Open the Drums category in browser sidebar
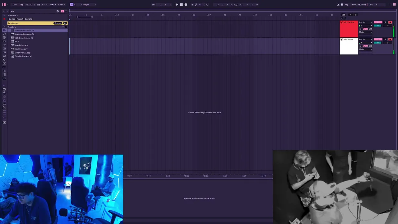 click(4, 38)
